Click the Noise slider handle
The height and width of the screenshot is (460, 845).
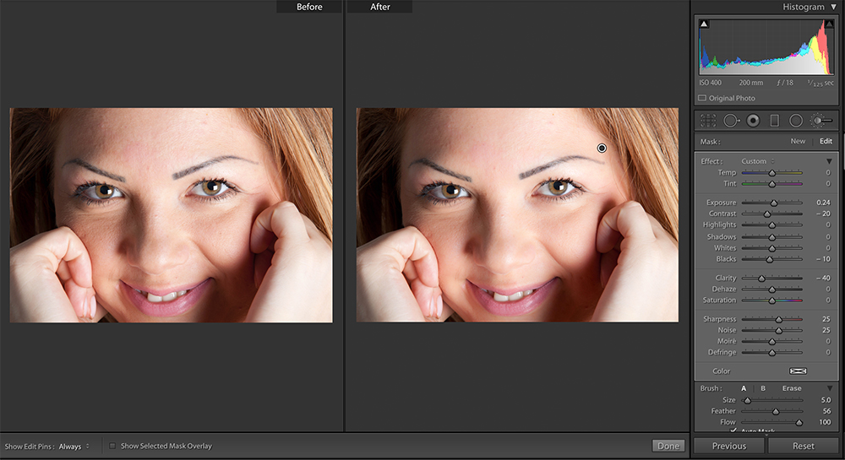point(779,330)
